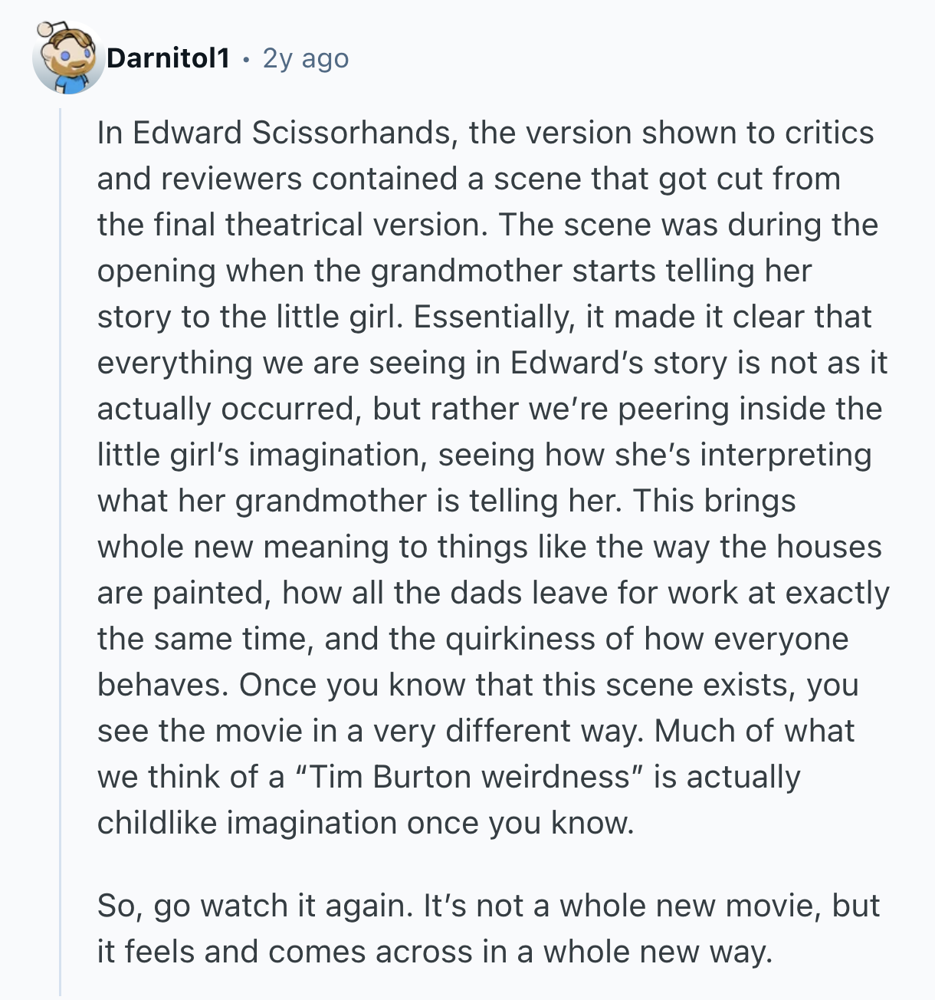
Task: Click Darnitol1's Snoo avatar icon
Action: 68,59
